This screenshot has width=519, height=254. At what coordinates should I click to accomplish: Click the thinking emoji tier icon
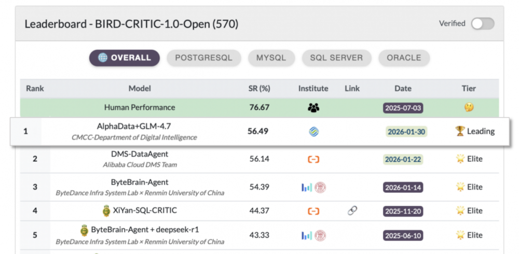[x=469, y=108]
